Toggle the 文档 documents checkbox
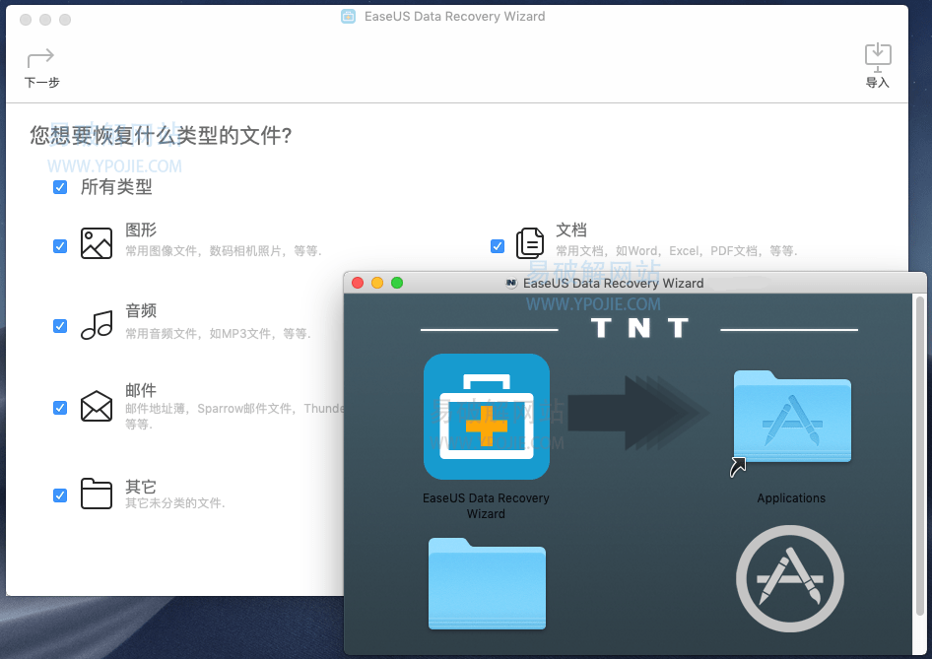 point(498,246)
